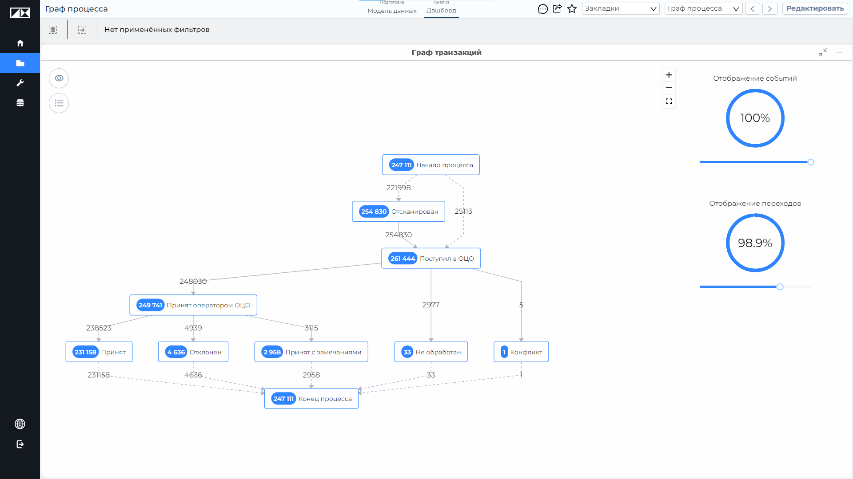Viewport: 853px width, 479px height.
Task: Toggle graph visibility eye button
Action: [59, 79]
